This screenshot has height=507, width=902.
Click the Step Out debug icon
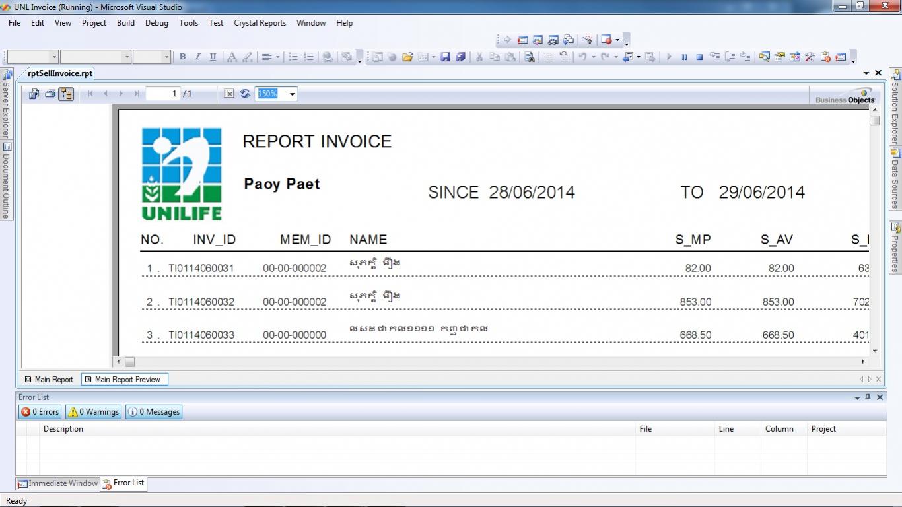click(x=746, y=57)
